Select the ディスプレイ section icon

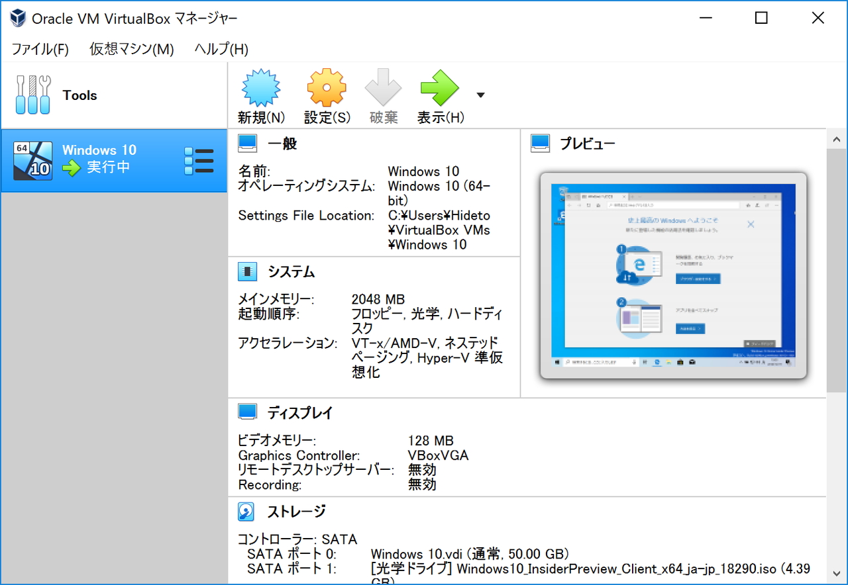(246, 411)
